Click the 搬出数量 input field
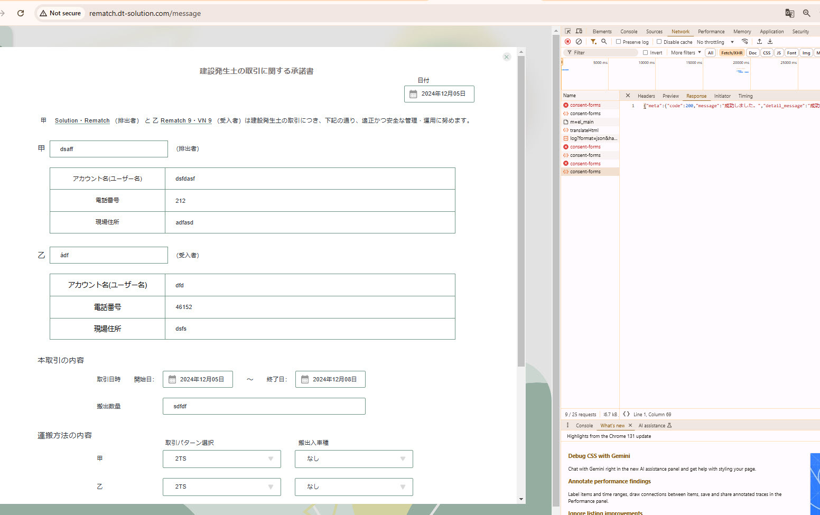The height and width of the screenshot is (515, 820). (x=264, y=406)
